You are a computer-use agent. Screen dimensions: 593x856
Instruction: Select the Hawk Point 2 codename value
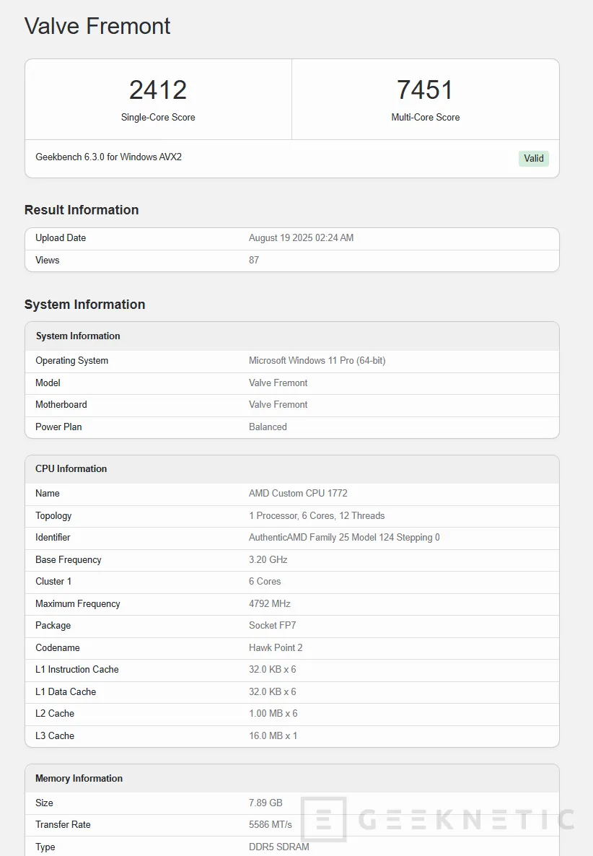276,647
